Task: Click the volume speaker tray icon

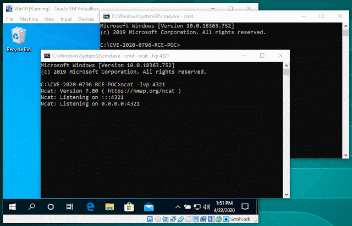Action: 207,207
